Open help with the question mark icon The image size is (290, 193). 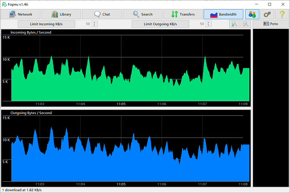coord(282,14)
